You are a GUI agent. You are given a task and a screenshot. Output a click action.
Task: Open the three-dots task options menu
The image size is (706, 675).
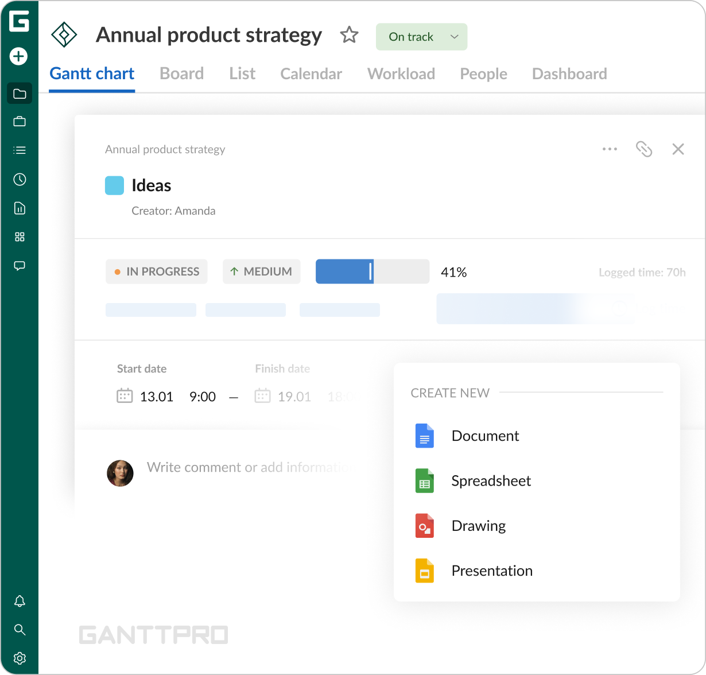point(610,149)
